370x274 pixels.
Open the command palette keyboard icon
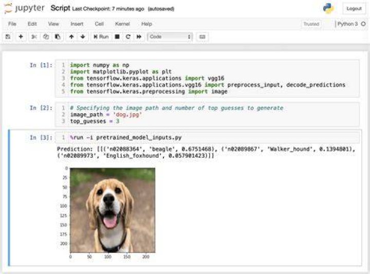(202, 36)
